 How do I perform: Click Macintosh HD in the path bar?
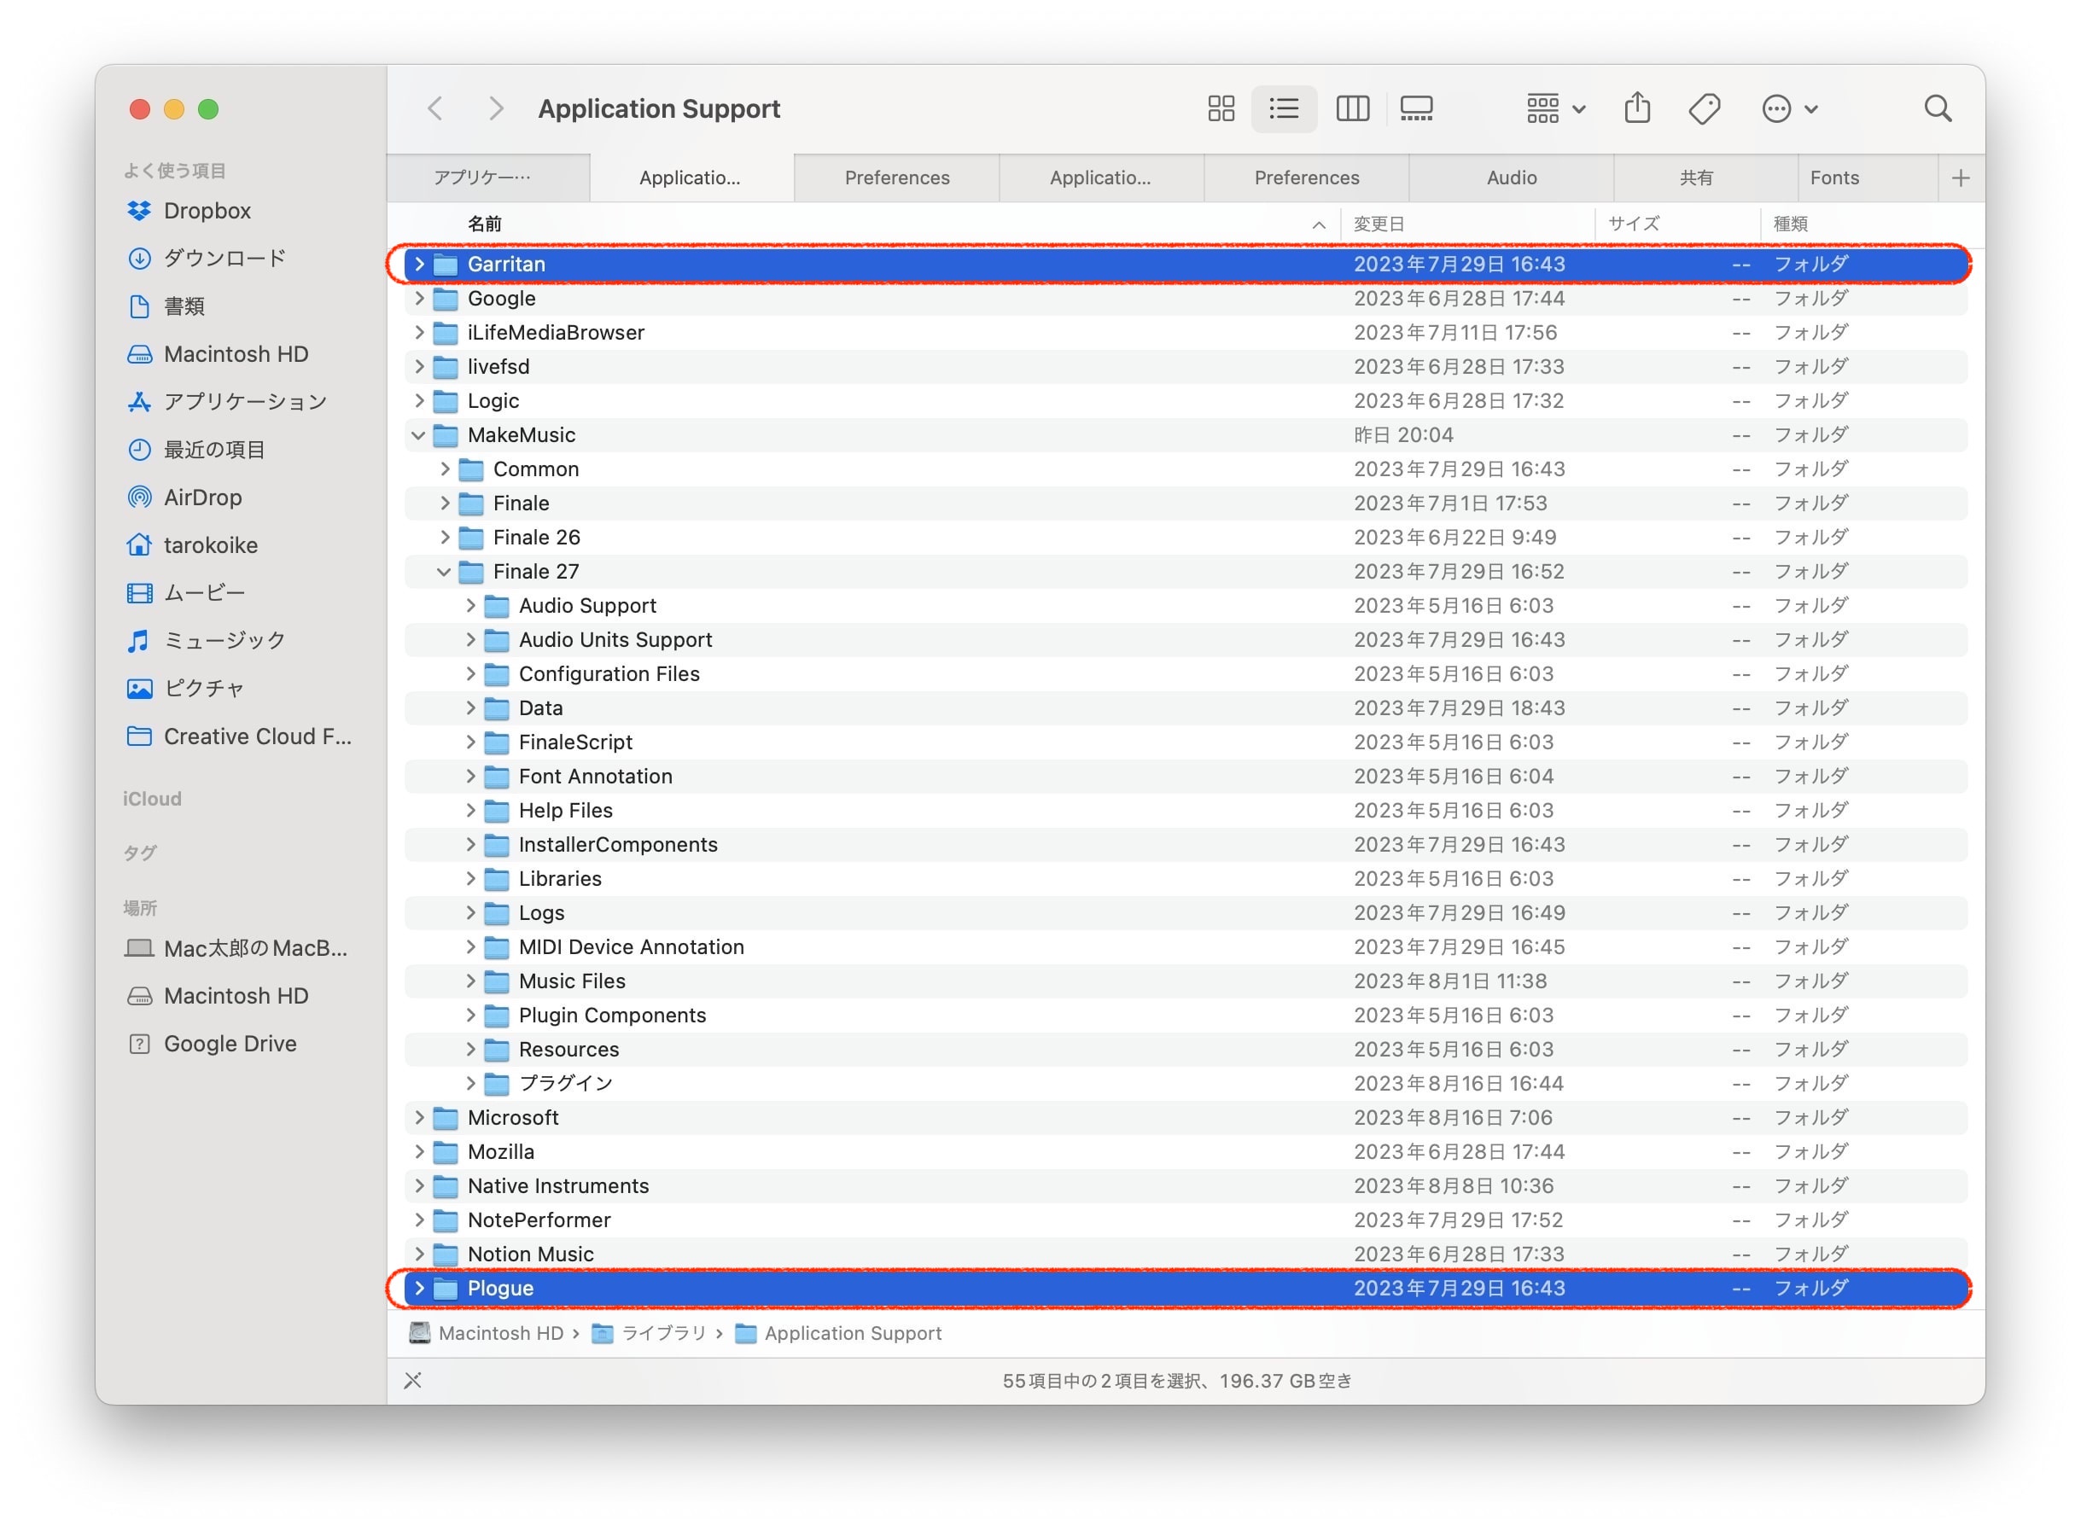coord(487,1334)
